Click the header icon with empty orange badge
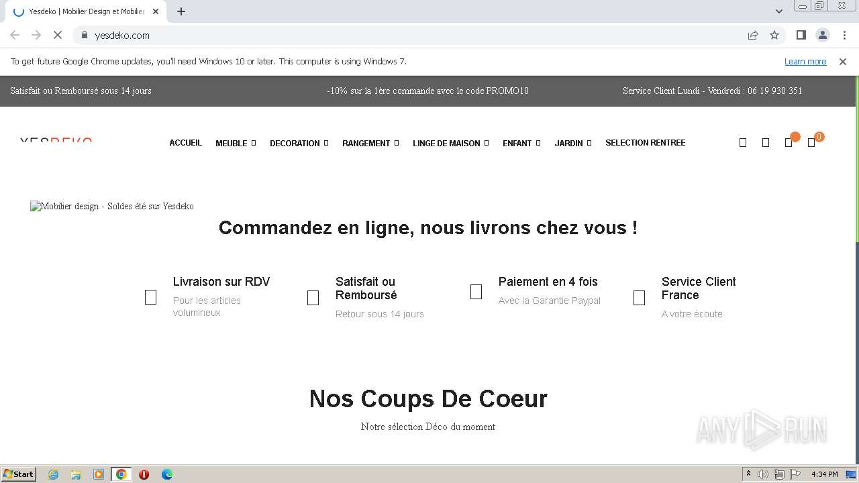The image size is (859, 483). (790, 142)
